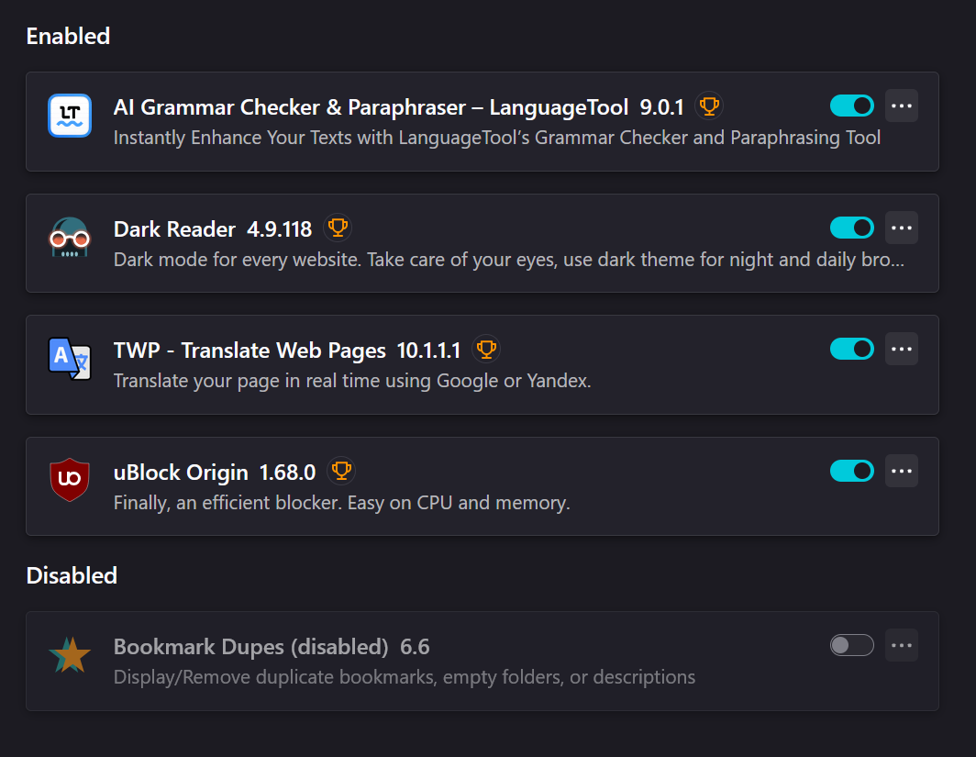
Task: Open the three-dot menu for Dark Reader
Action: pos(902,228)
